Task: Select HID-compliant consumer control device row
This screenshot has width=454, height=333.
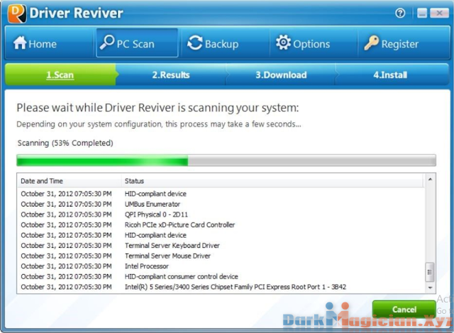Action: [x=221, y=276]
